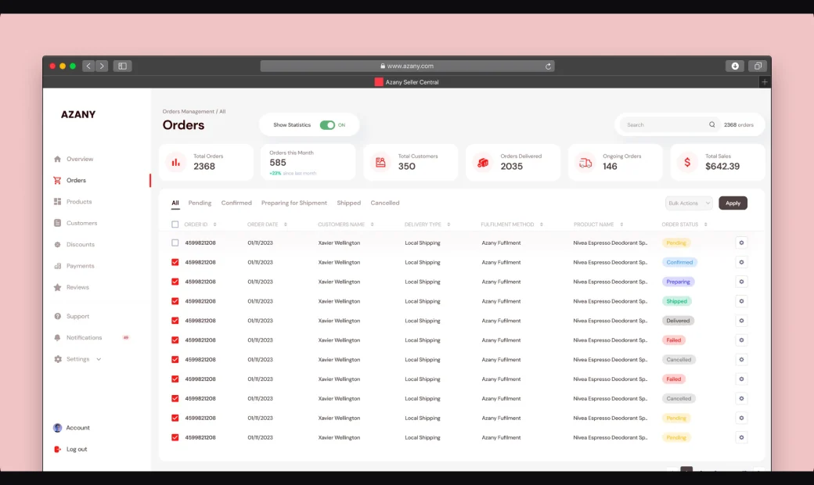The width and height of the screenshot is (814, 485).
Task: Click the Total Sales dollar icon
Action: click(687, 163)
